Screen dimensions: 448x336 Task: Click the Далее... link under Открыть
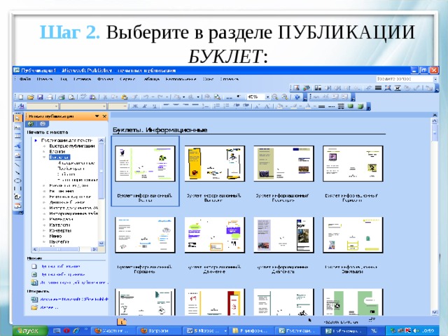click(x=48, y=307)
